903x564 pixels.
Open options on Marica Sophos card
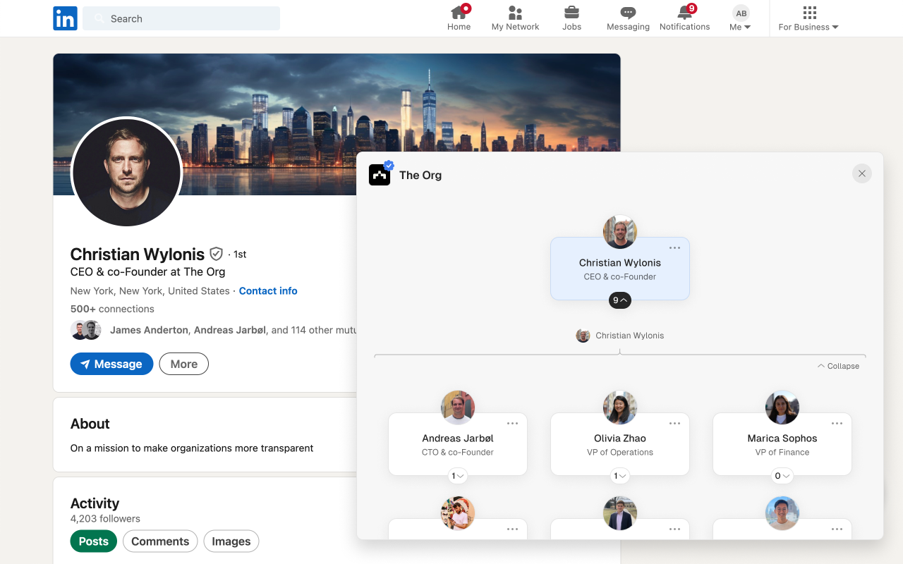837,423
